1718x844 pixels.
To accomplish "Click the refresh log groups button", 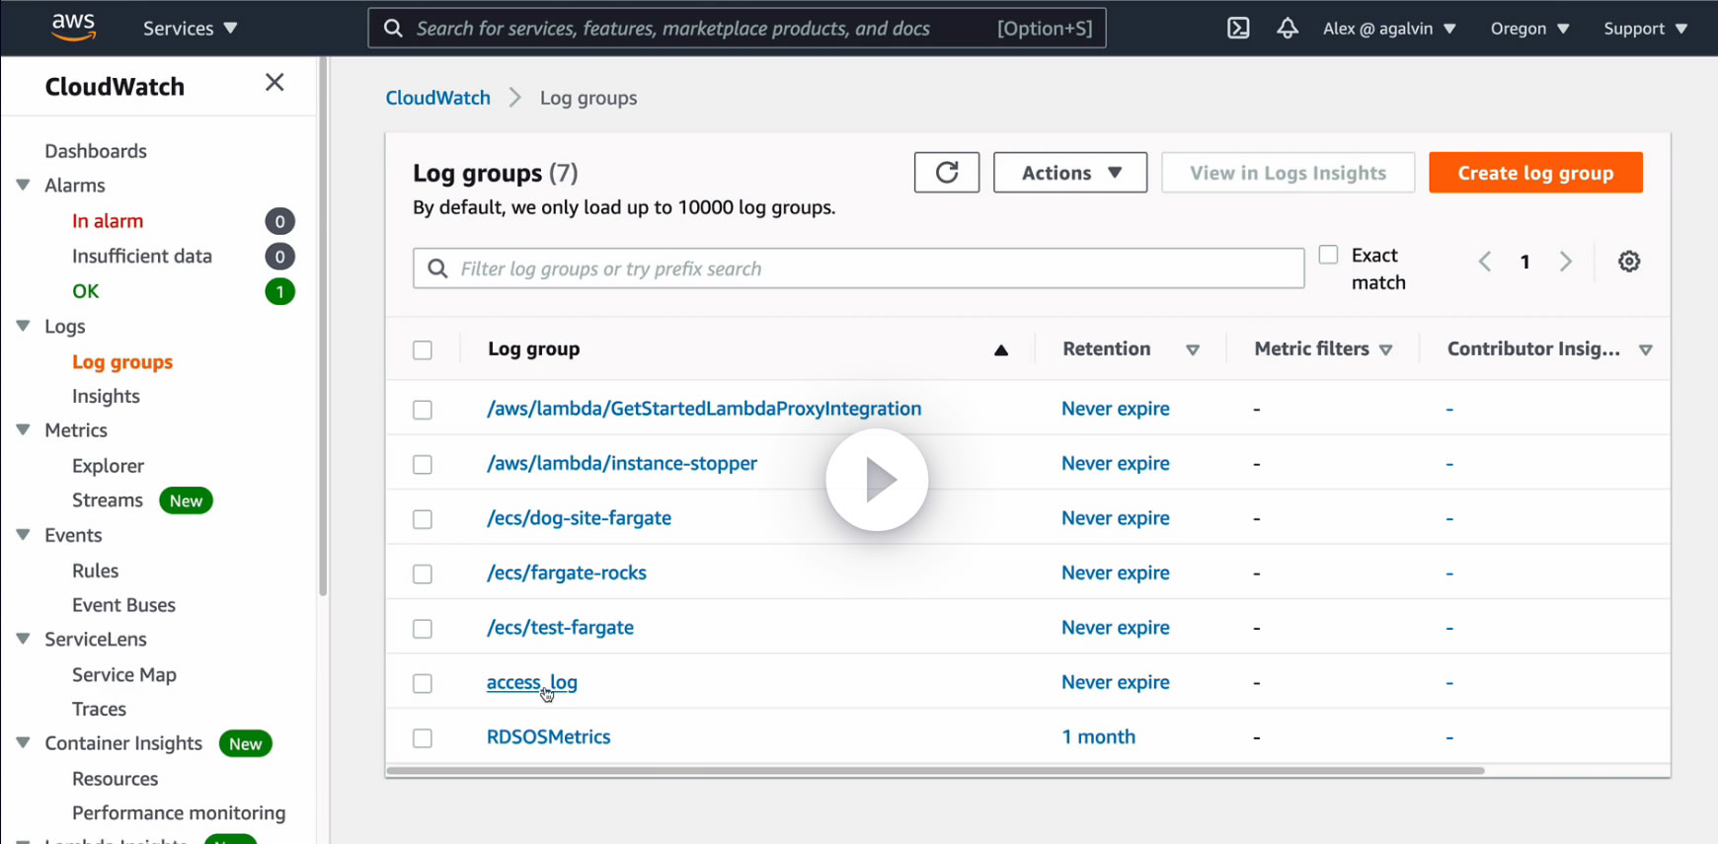I will [946, 173].
